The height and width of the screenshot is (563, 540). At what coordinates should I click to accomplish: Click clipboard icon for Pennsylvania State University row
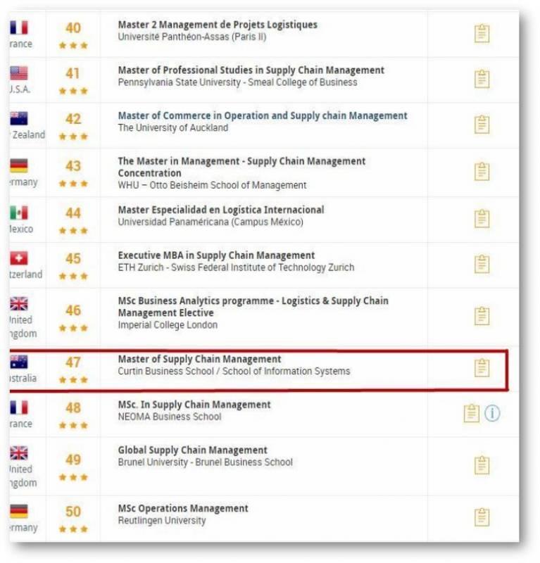coord(482,78)
